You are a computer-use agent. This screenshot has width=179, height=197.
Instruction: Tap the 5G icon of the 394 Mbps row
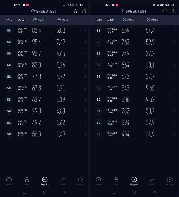point(98,123)
